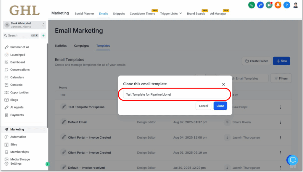Click the Default - Invoice received title
This screenshot has height=172, width=303.
point(86,168)
